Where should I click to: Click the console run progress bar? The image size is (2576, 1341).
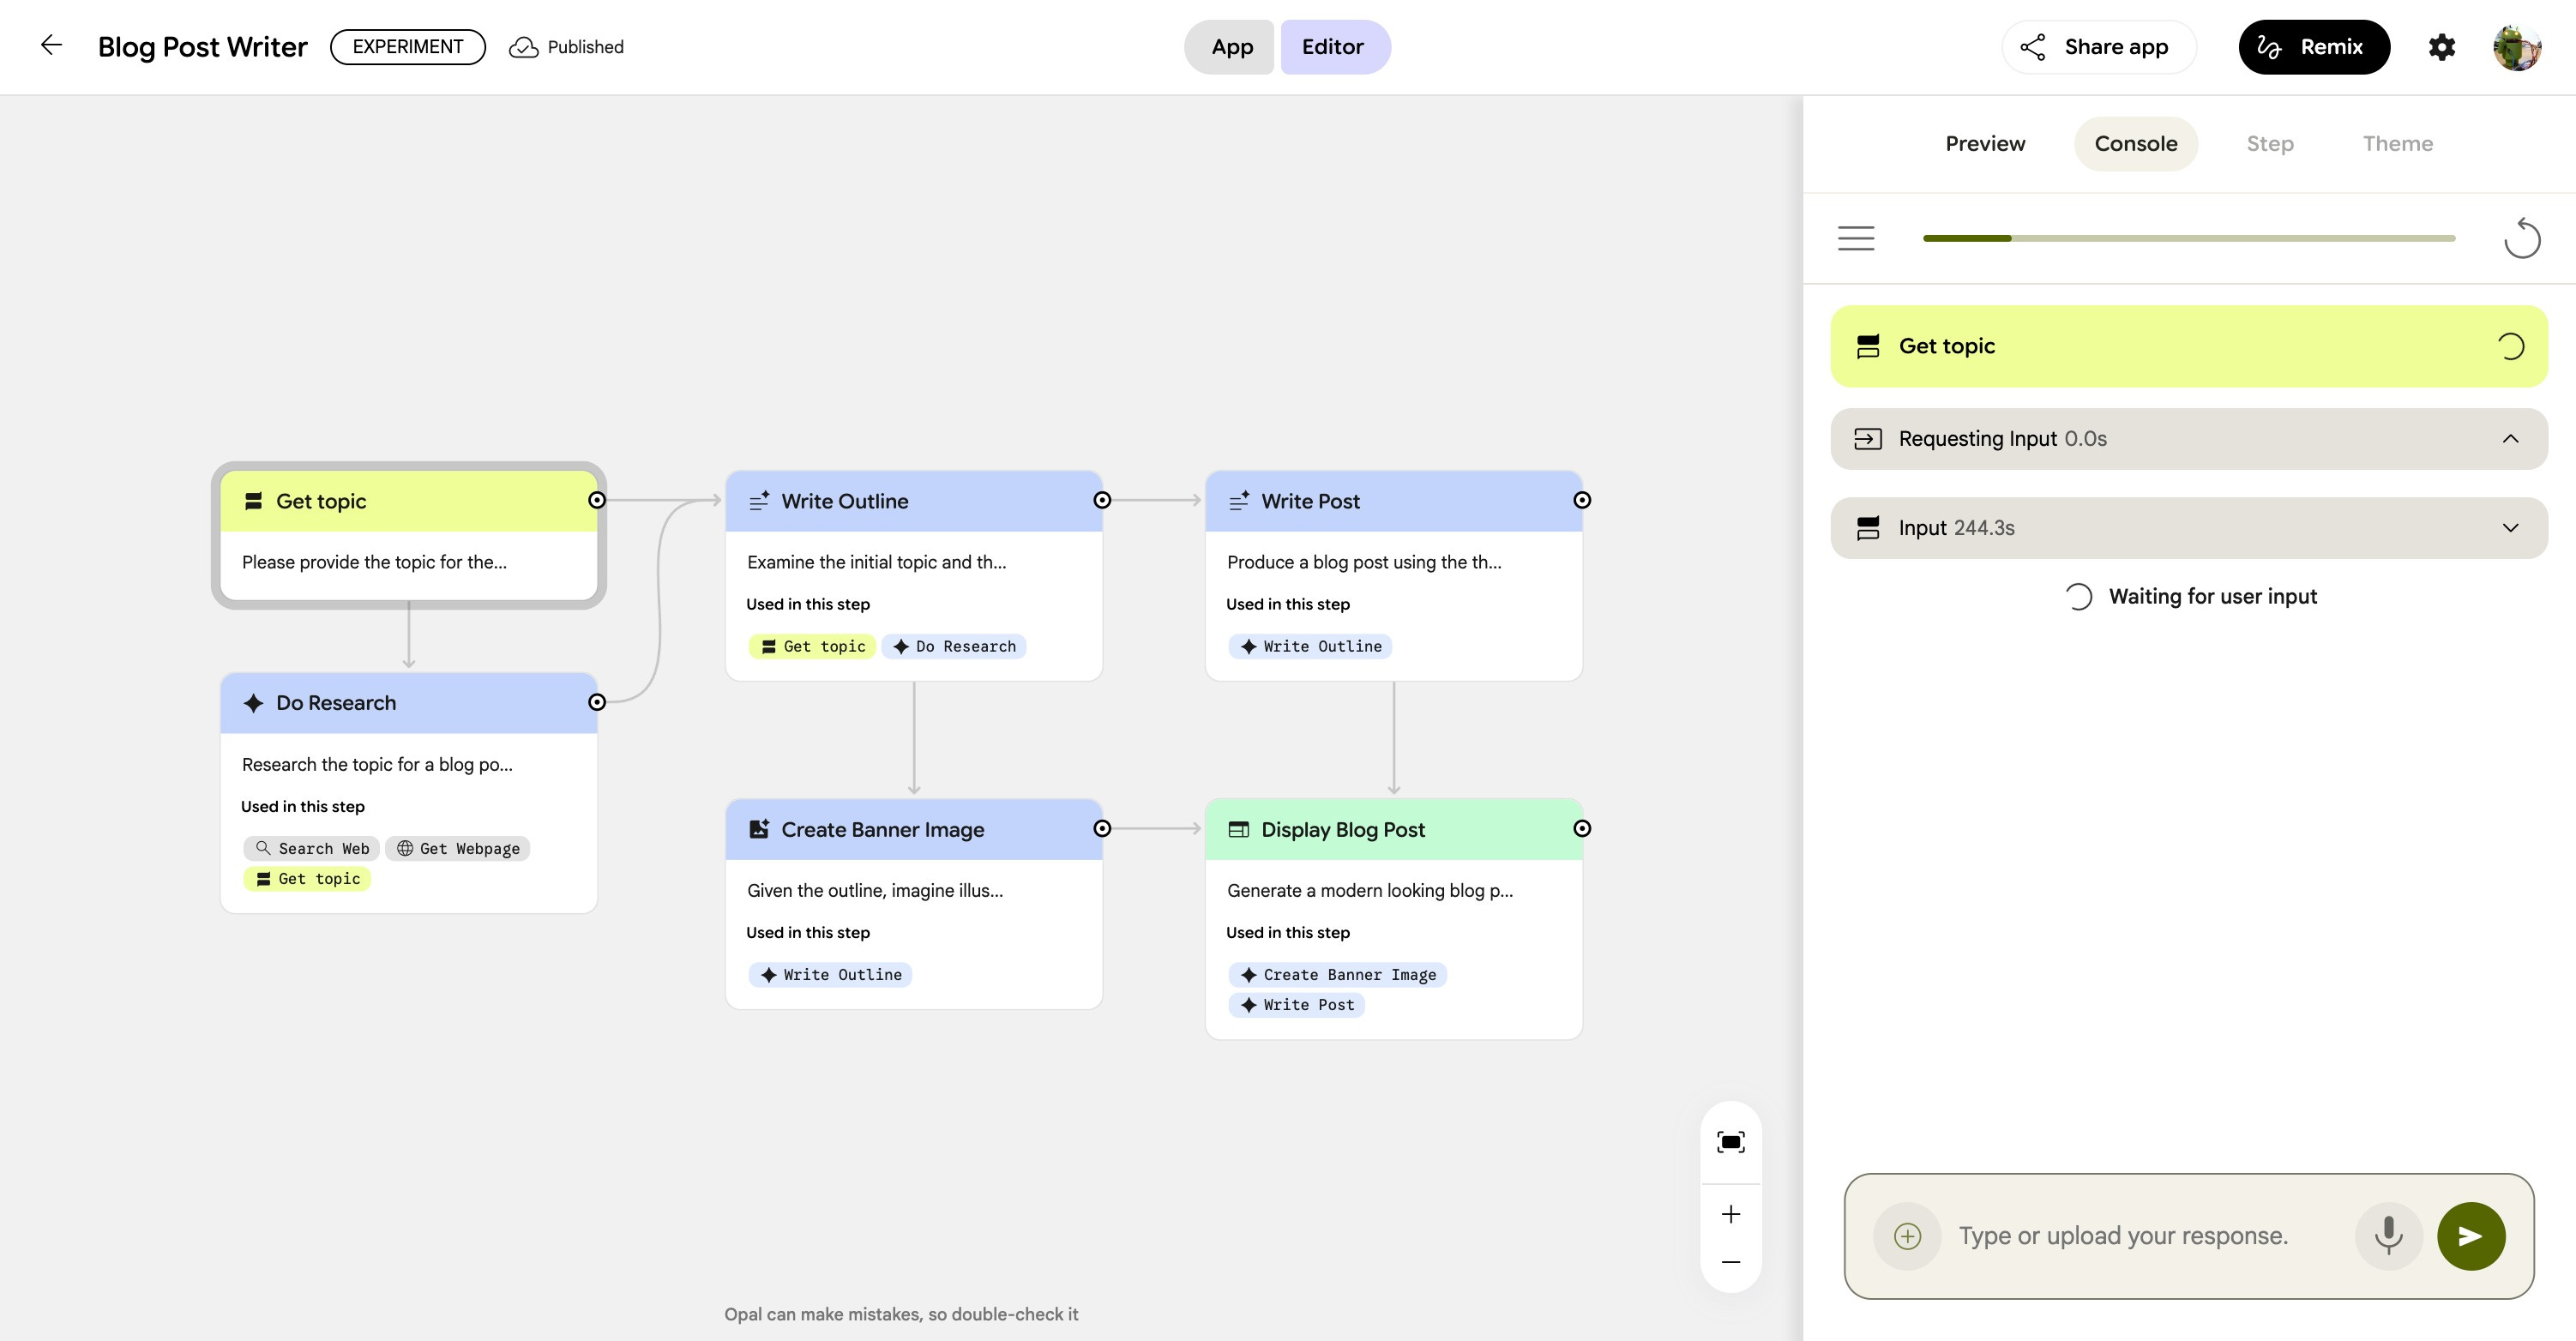point(2188,238)
